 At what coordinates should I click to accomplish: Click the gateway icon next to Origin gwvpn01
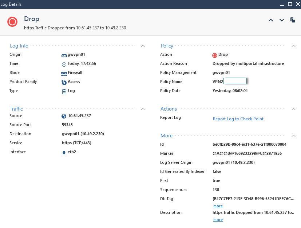click(64, 55)
